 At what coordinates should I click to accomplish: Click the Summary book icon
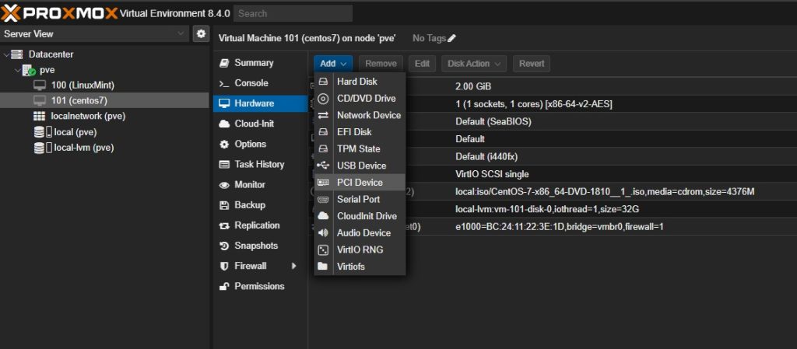(224, 63)
